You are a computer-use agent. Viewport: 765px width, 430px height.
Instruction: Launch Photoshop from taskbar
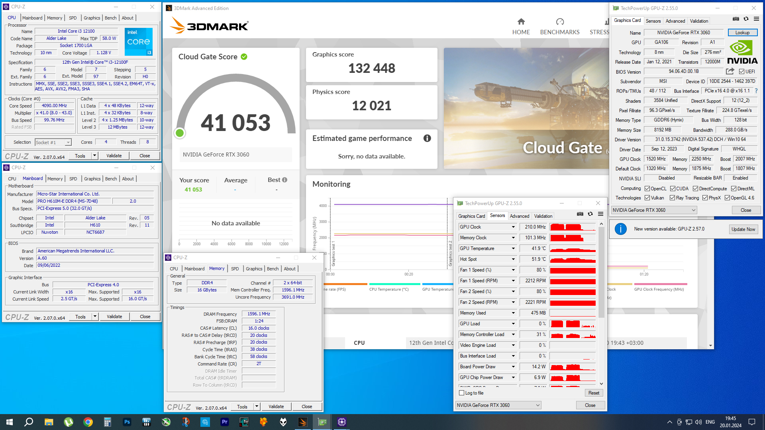[127, 422]
